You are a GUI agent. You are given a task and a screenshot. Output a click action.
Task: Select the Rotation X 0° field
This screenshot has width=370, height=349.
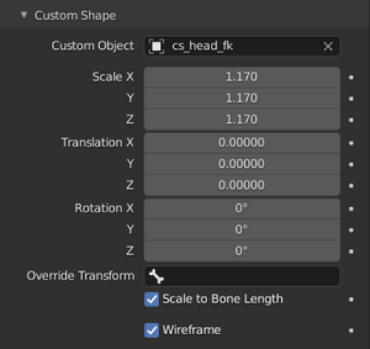242,209
